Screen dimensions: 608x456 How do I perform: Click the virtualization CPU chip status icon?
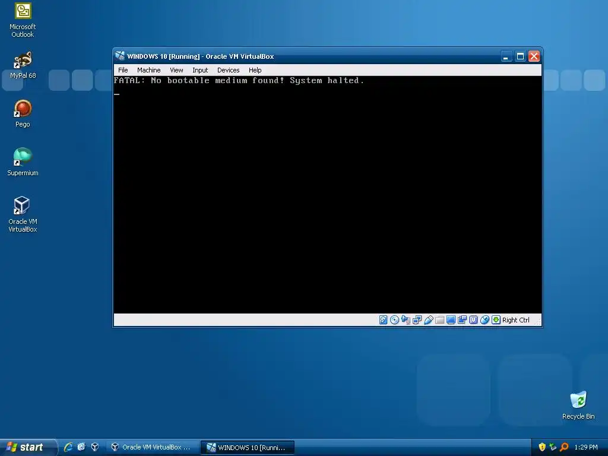[473, 320]
